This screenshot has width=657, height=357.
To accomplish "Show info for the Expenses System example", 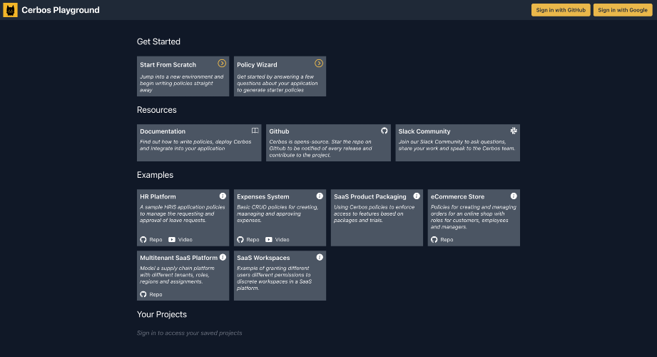I will click(x=320, y=196).
